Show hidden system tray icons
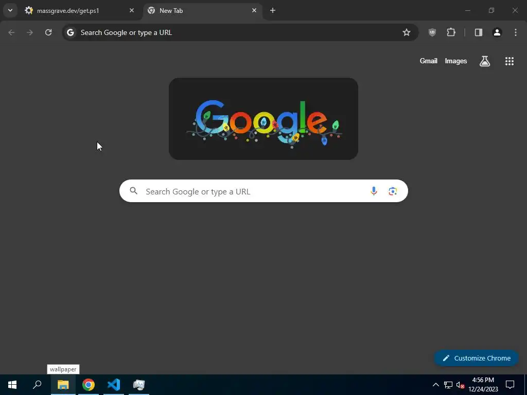 (435, 385)
